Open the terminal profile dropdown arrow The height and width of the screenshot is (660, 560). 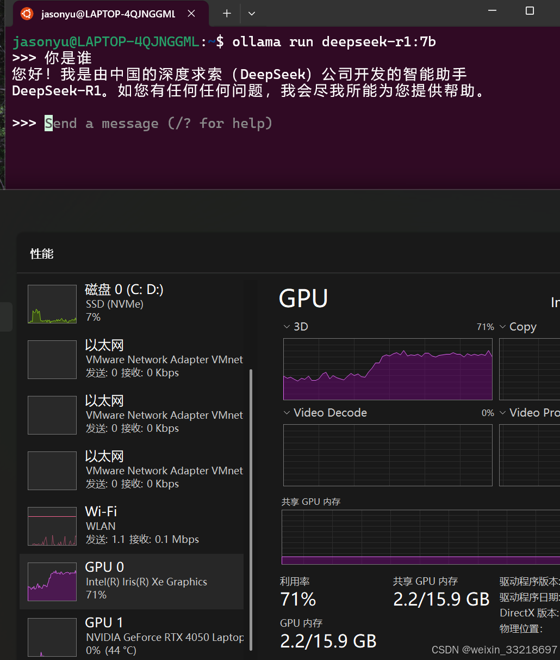[251, 14]
